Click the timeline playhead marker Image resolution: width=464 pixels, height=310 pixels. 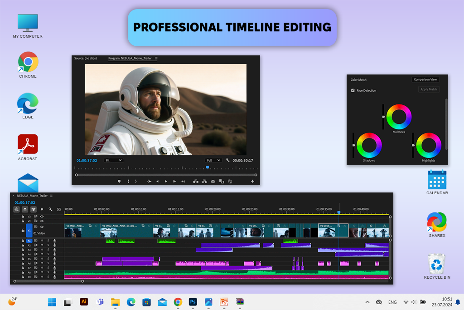pyautogui.click(x=339, y=212)
